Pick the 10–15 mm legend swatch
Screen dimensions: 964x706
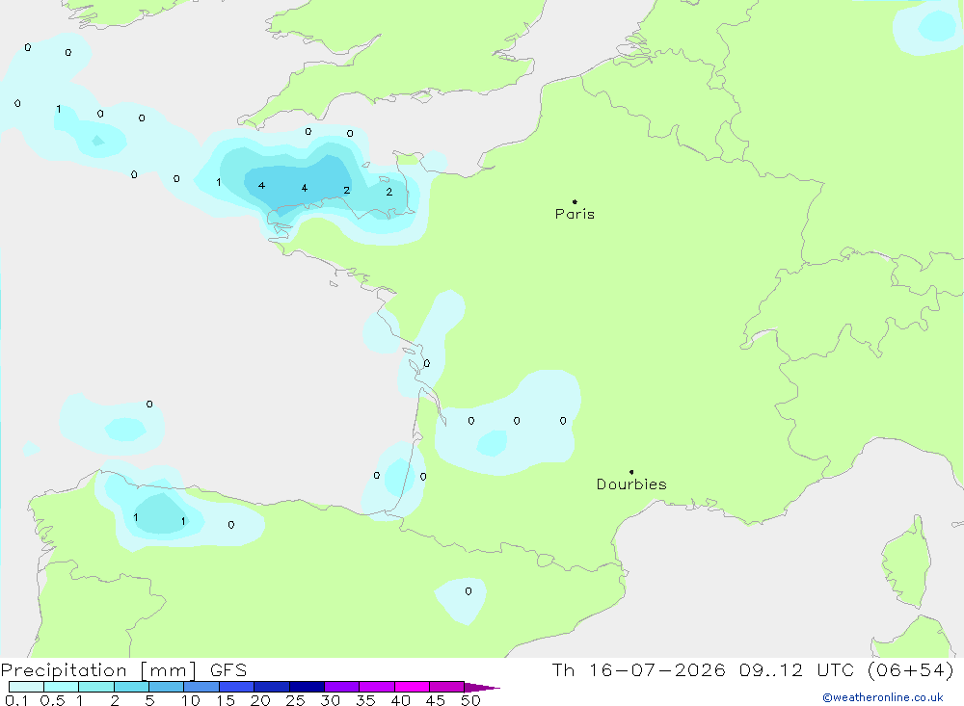tap(201, 687)
